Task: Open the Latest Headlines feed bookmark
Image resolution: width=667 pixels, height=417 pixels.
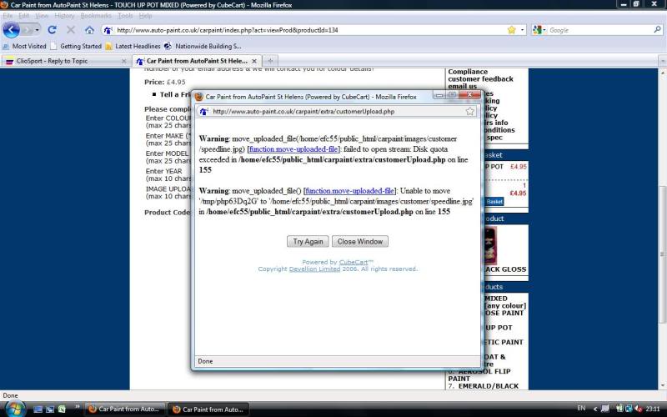Action: [133, 46]
